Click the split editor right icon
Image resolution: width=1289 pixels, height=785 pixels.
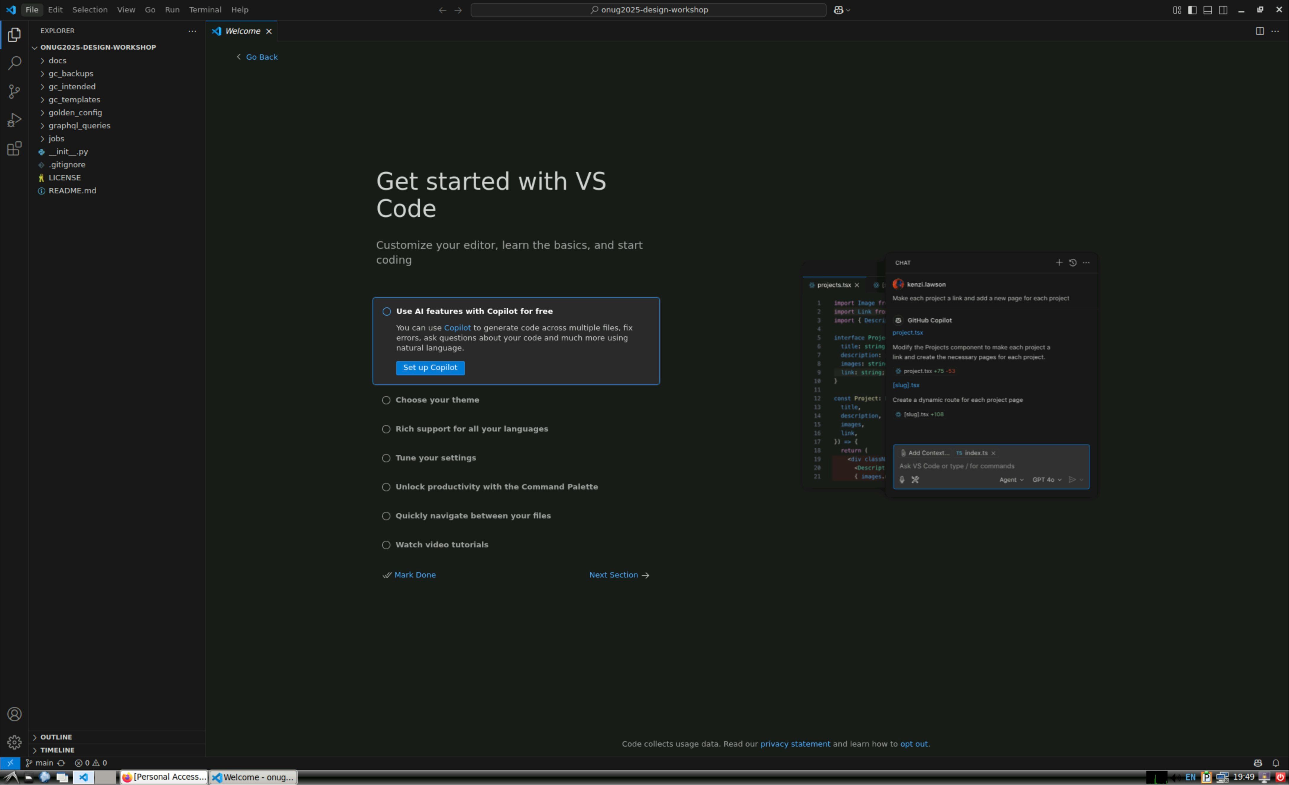1260,31
